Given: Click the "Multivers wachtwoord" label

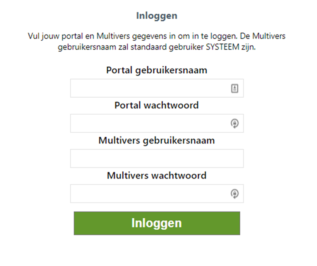Looking at the screenshot, I should tap(157, 176).
